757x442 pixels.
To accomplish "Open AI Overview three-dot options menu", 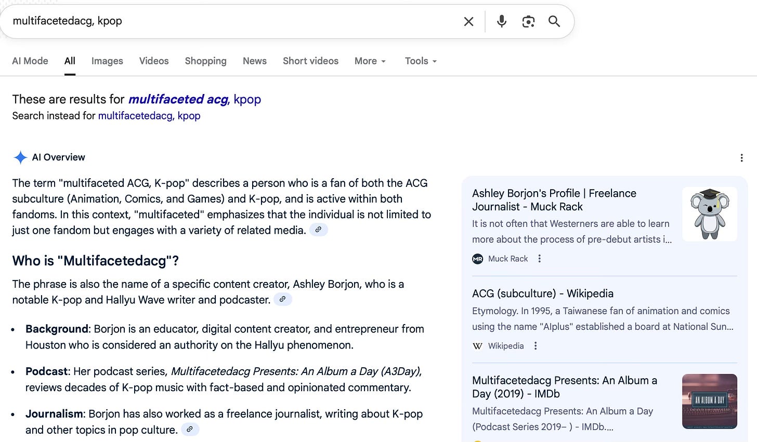I will pyautogui.click(x=741, y=158).
